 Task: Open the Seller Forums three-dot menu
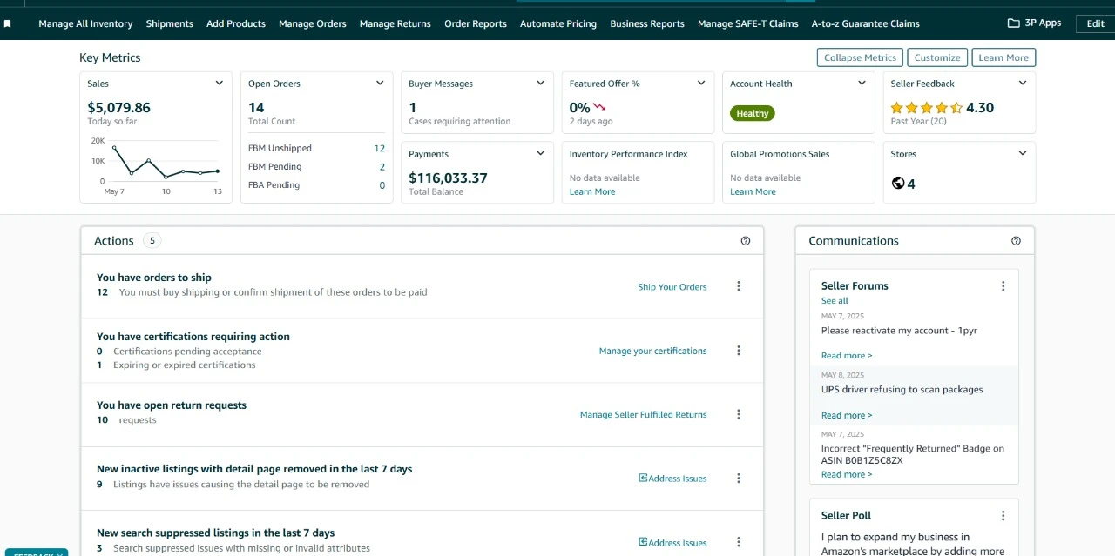click(1003, 285)
